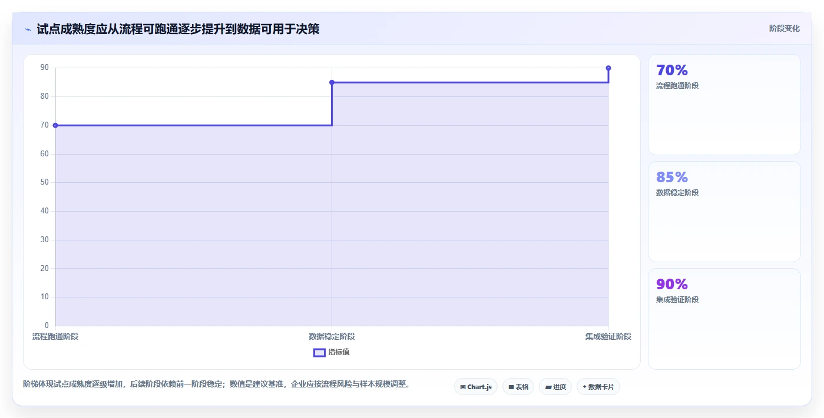Click the 指标值 legend color box
Screen dimensions: 824x418
pyautogui.click(x=319, y=352)
